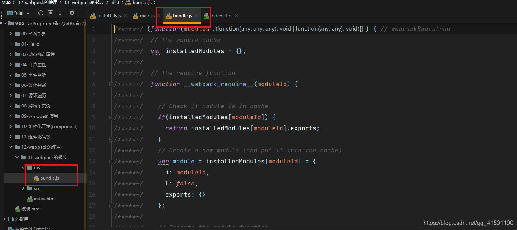Screen dimensions: 517x230
Task: Expand the 04-计算属性 folder
Action: point(11,64)
